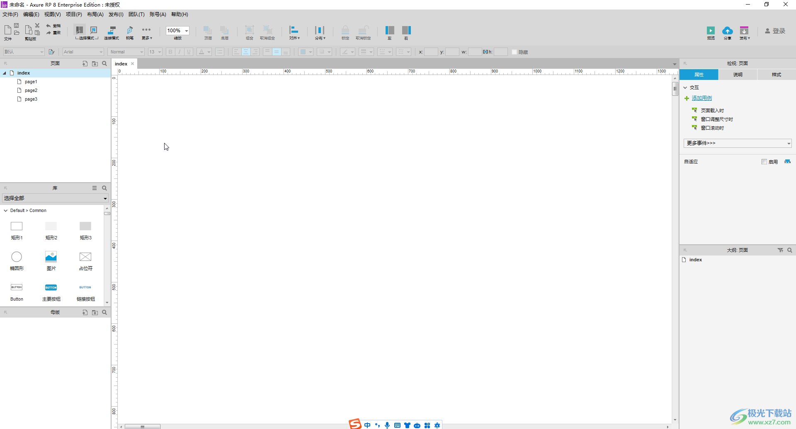
Task: Select the Rectangle 1 widget (矩形1)
Action: (x=17, y=230)
